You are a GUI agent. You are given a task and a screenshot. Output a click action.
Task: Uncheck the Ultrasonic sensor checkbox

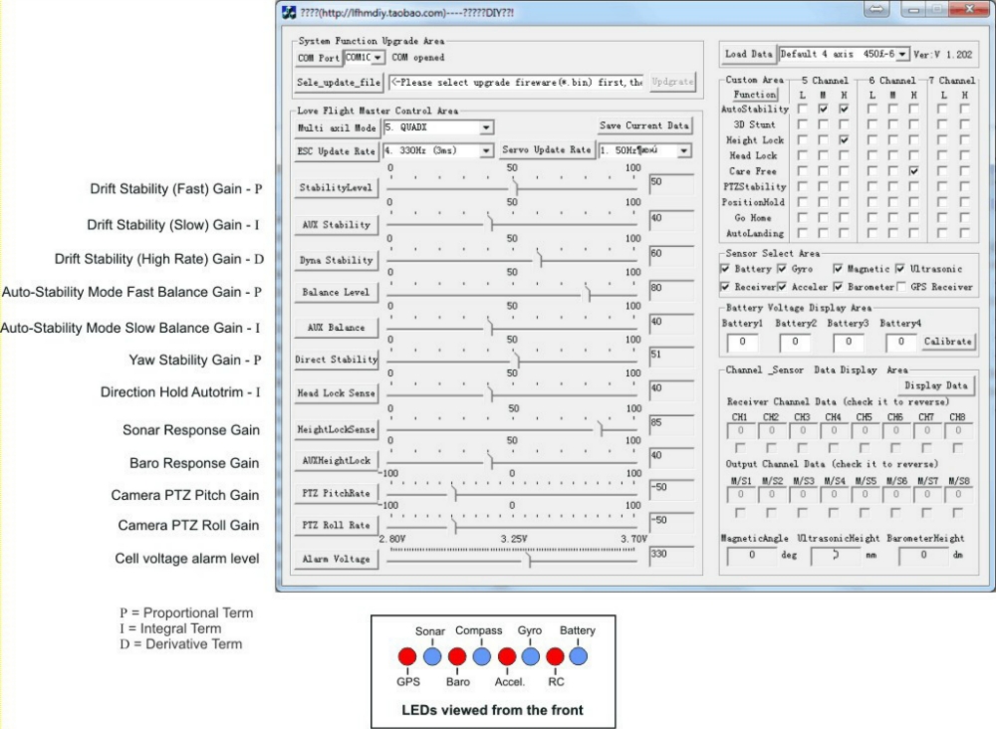coord(901,269)
